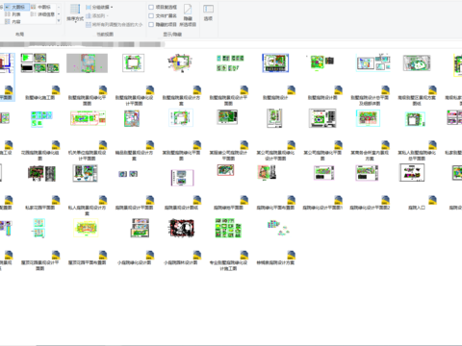The height and width of the screenshot is (346, 462).
Task: Open the 选项 folder options button
Action: (208, 12)
